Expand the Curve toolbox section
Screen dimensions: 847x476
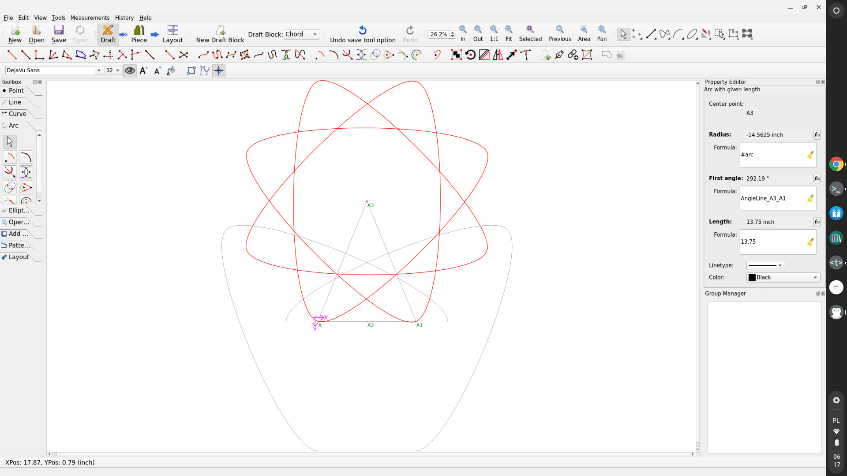coord(17,114)
